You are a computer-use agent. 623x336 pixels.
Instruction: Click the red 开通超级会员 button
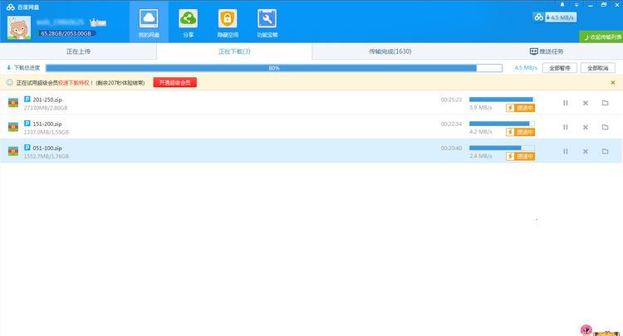click(174, 82)
